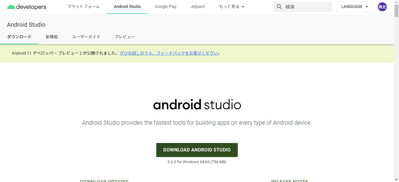Viewport: 399px width, 182px height.
Task: Open the Google Play nav item
Action: click(x=166, y=7)
